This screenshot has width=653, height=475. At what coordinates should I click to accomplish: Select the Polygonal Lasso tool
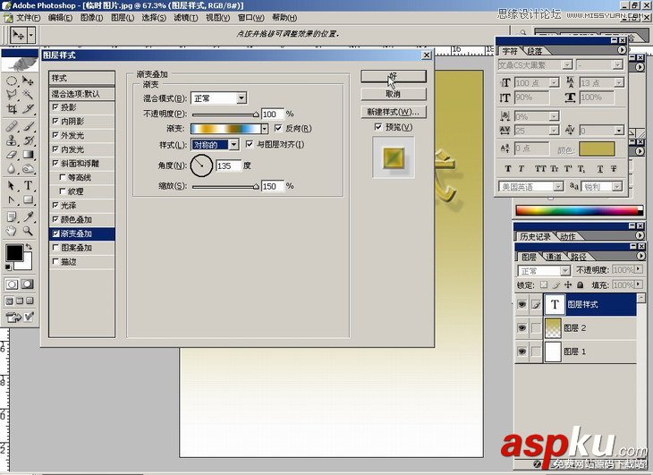click(x=12, y=95)
